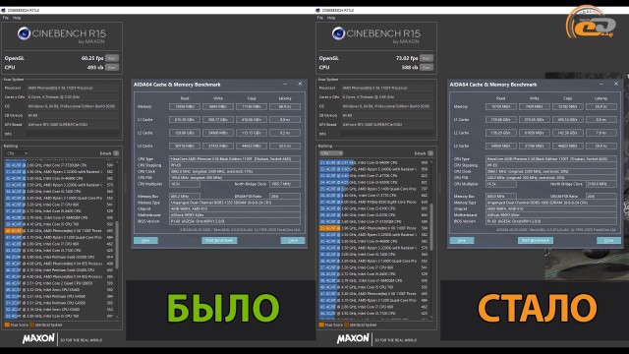Viewport: 629px width, 354px height.
Task: Click the MAXON logo below the 493 cb ranking
Action: (38, 339)
